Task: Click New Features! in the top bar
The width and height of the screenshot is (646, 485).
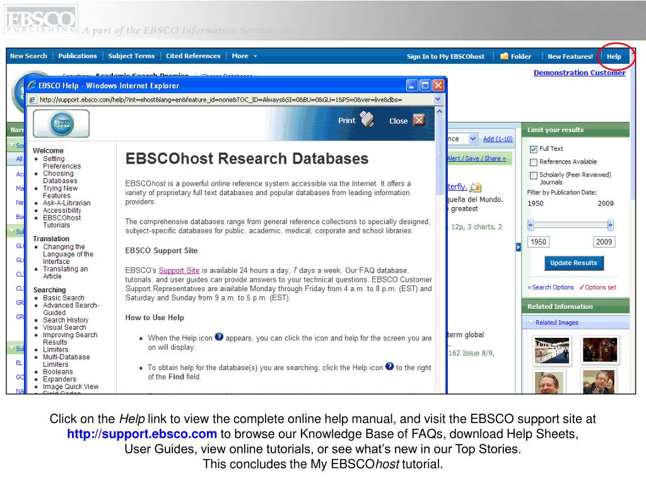Action: pyautogui.click(x=570, y=56)
